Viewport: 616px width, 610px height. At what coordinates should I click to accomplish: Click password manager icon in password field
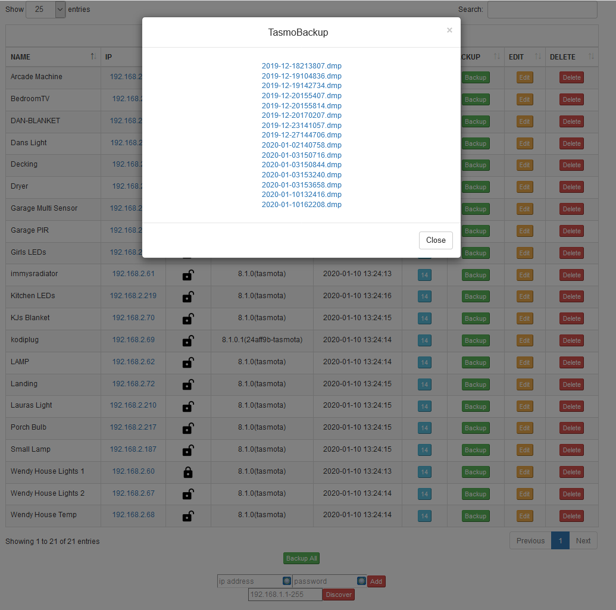point(361,581)
